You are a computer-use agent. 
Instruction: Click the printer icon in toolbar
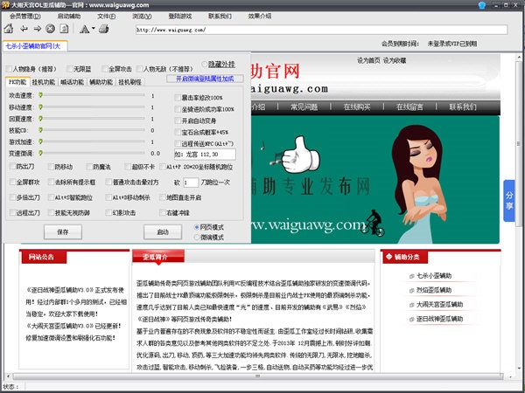coord(105,29)
